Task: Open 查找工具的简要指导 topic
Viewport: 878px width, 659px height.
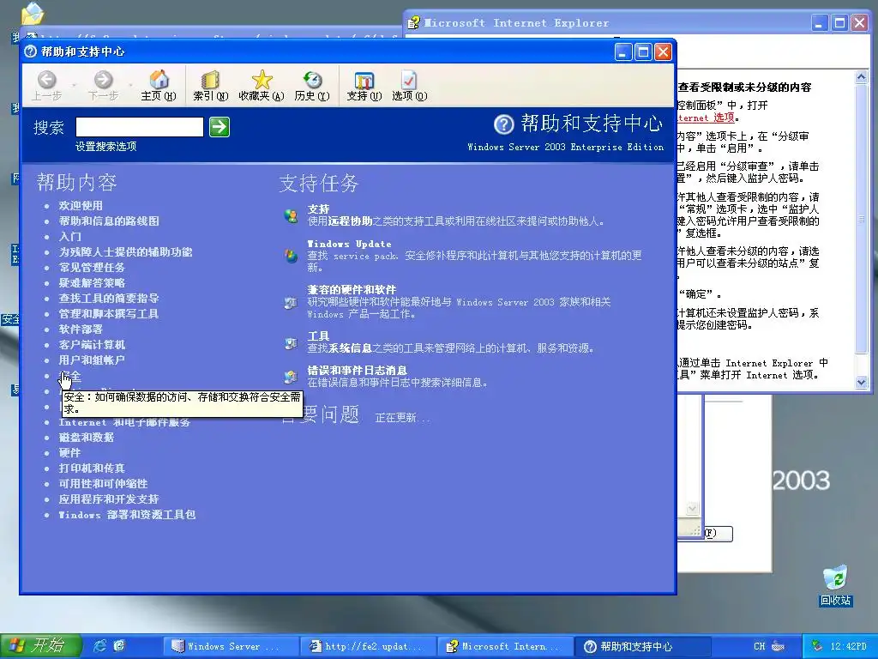Action: click(x=109, y=298)
